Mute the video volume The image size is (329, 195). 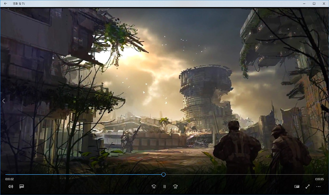click(11, 187)
